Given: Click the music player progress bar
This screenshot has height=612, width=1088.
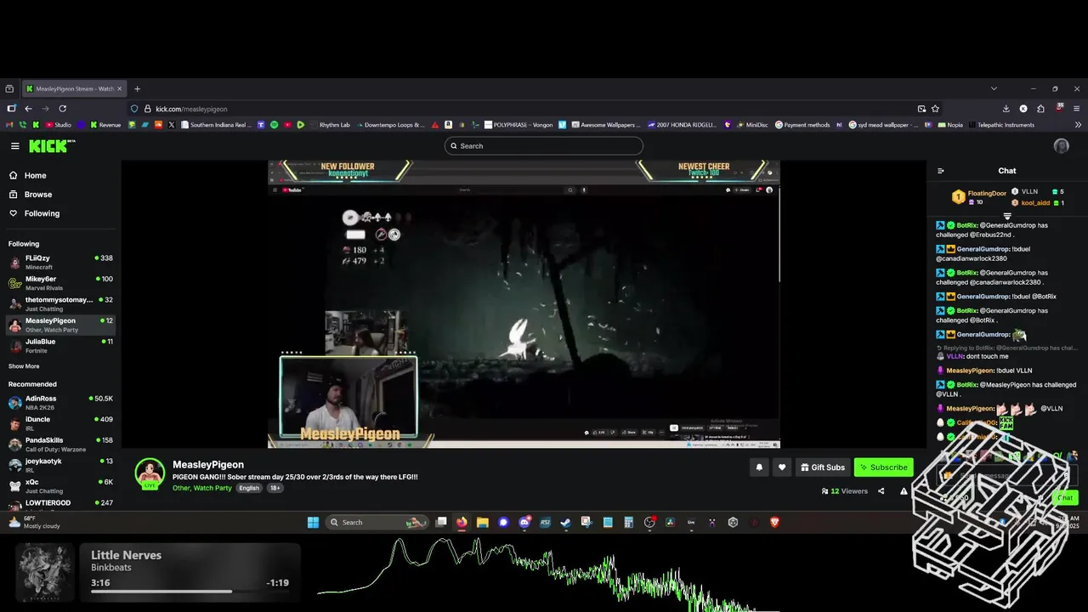Looking at the screenshot, I should pos(190,591).
